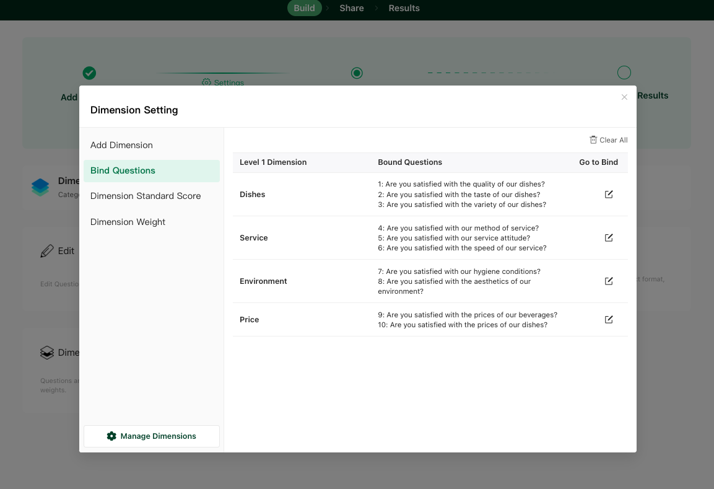The width and height of the screenshot is (714, 489).
Task: Close the Dimension Setting dialog
Action: click(624, 97)
